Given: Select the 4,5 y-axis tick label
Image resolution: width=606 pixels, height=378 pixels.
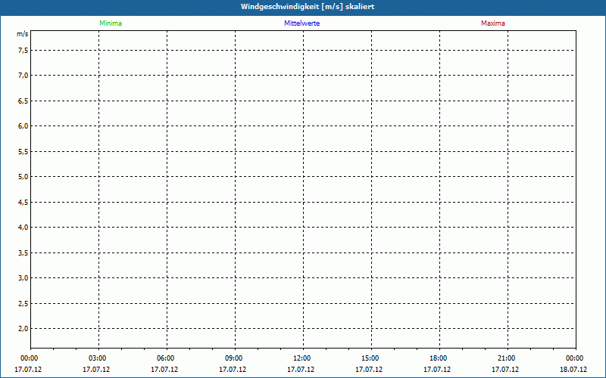Looking at the screenshot, I should point(23,202).
